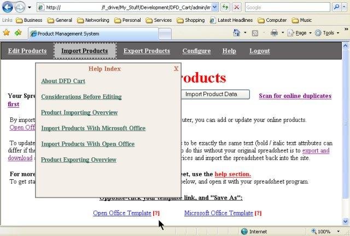Open the Latest Headlines link
The width and height of the screenshot is (350, 236).
tap(231, 20)
